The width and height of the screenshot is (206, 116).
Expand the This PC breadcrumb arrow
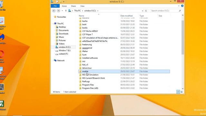[x=82, y=11]
